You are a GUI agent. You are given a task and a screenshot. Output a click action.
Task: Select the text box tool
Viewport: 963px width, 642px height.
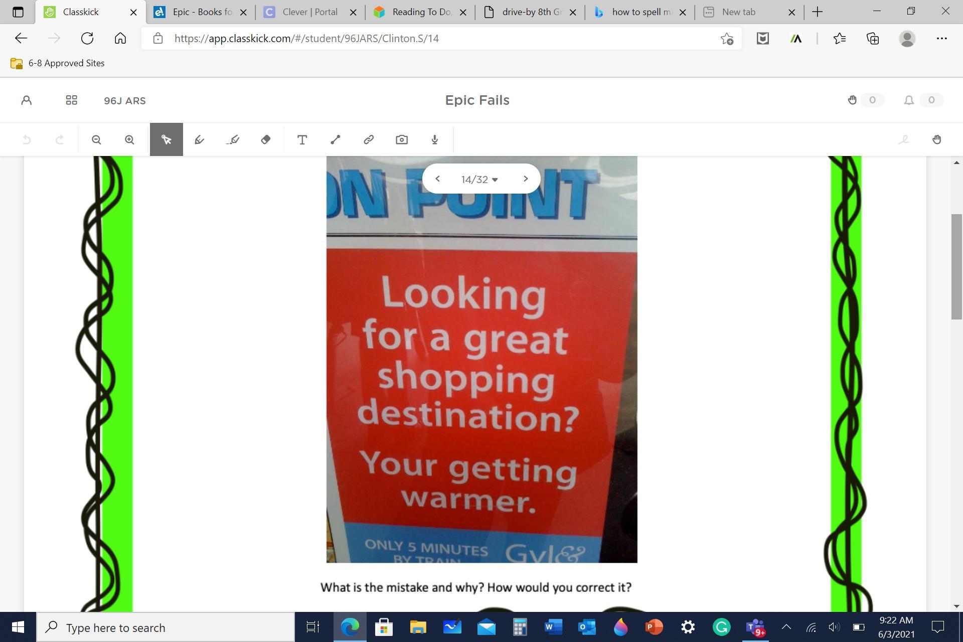point(302,139)
